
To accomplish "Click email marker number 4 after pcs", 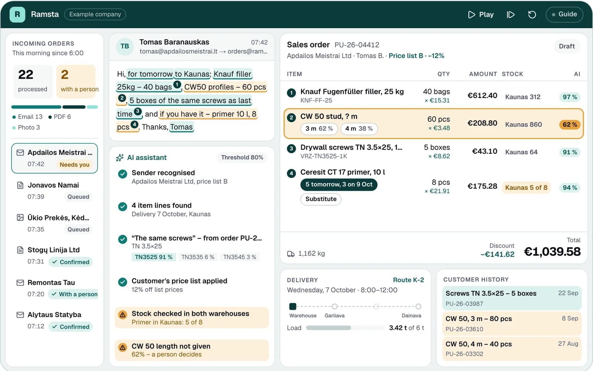I will tap(134, 125).
